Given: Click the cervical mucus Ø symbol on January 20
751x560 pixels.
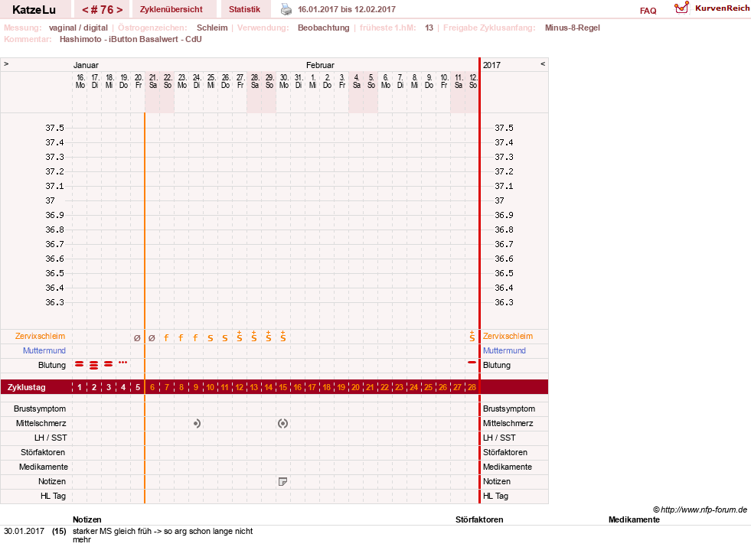Looking at the screenshot, I should (138, 338).
